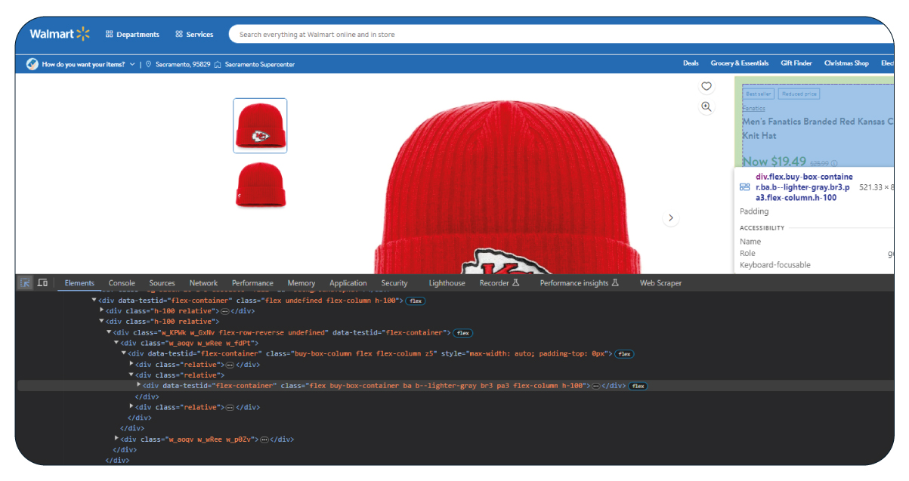Activate the DevTools inspect element picker icon
This screenshot has height=481, width=909.
click(25, 283)
